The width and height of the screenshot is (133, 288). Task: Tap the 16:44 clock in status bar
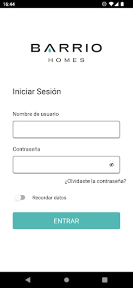(9, 4)
